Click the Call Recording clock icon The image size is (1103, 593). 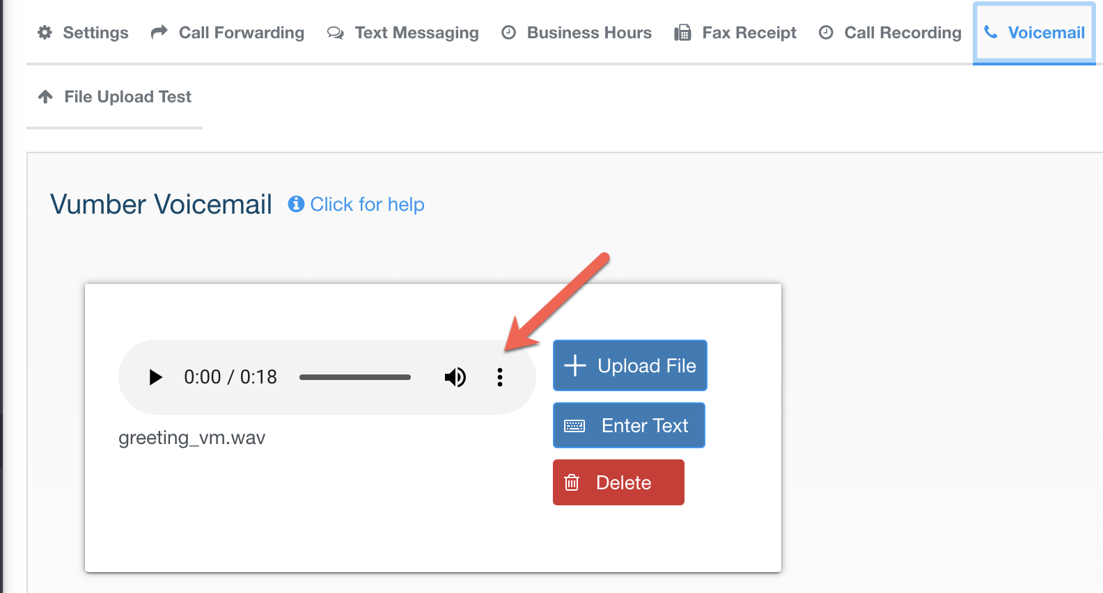(x=826, y=33)
